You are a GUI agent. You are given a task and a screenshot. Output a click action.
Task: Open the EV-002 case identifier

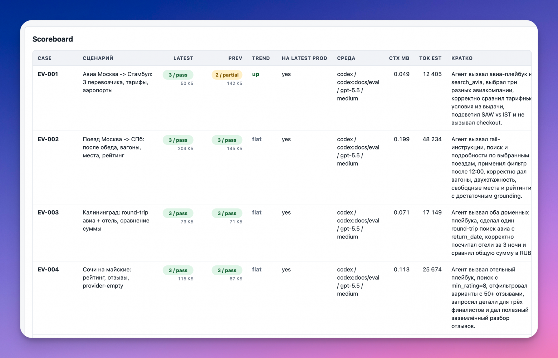(x=48, y=139)
